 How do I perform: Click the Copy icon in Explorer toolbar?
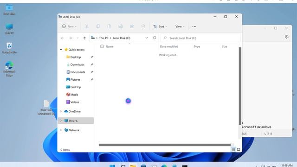pos(98,26)
